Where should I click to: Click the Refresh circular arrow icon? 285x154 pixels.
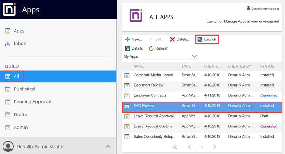pos(151,48)
